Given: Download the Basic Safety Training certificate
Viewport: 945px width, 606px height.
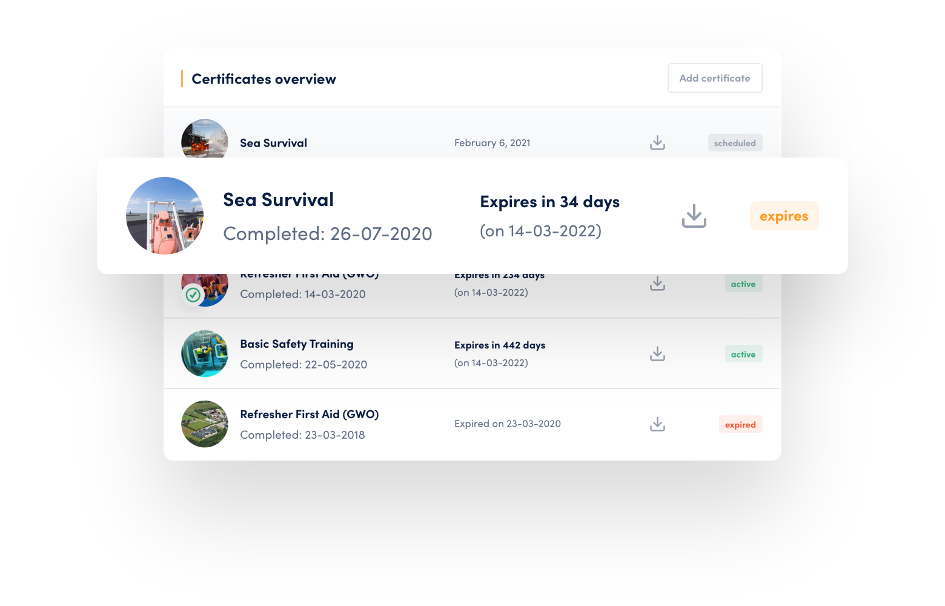Looking at the screenshot, I should point(657,353).
